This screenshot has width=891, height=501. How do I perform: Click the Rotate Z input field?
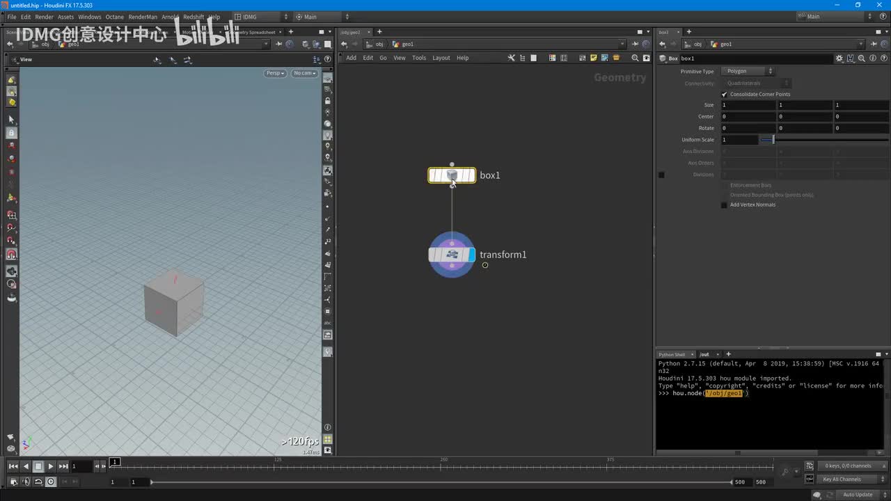(x=862, y=128)
